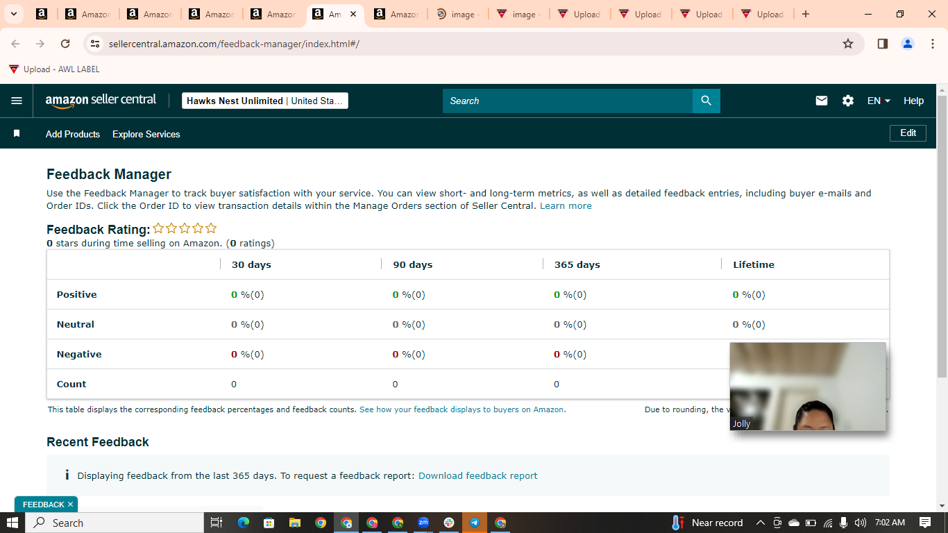This screenshot has height=533, width=948.
Task: Switch to Zoom on the taskbar
Action: tap(423, 523)
